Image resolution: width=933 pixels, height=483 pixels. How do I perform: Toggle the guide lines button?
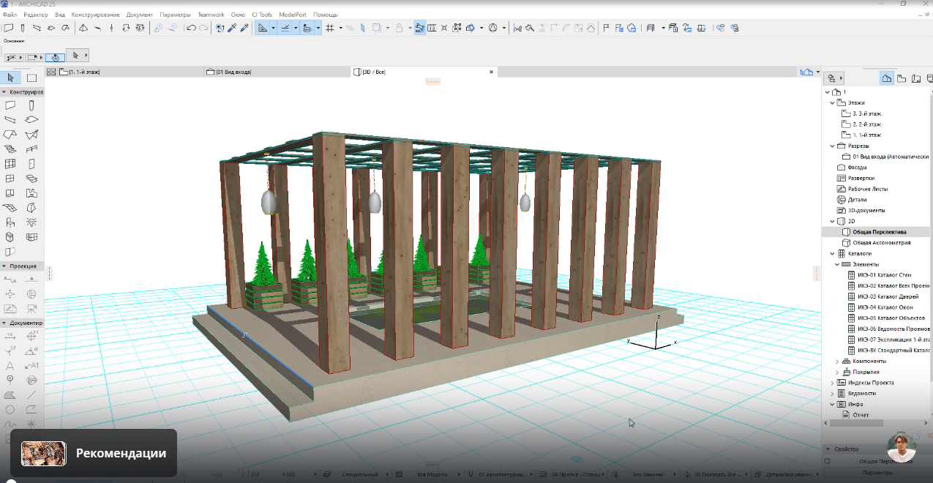pos(262,28)
